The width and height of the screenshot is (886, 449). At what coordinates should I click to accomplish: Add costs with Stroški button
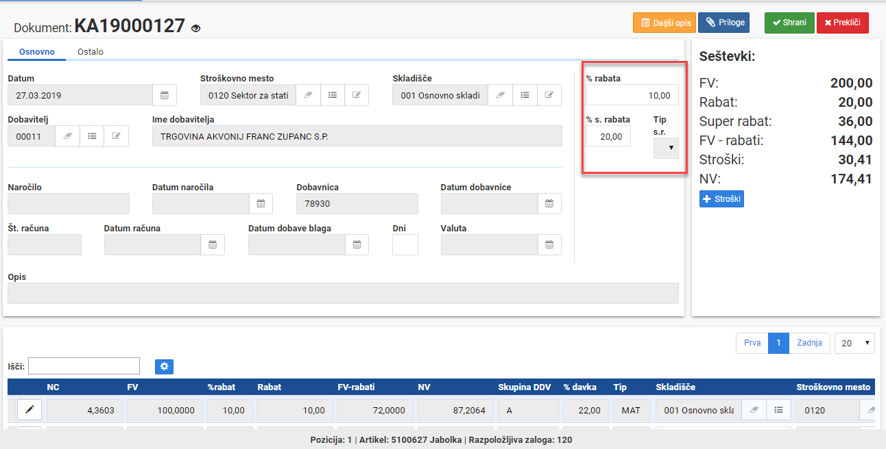tap(721, 199)
